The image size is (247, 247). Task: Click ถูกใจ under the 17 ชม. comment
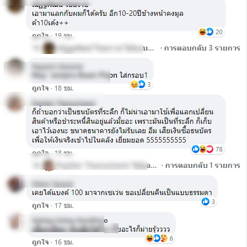41,205
